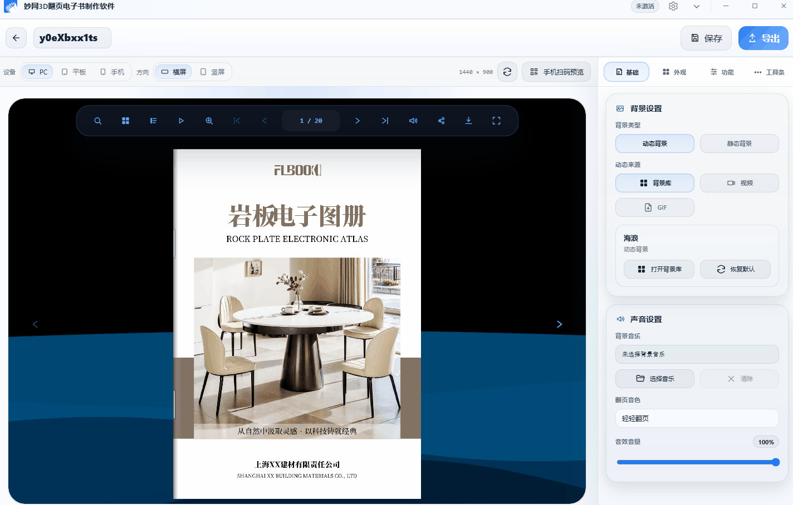The width and height of the screenshot is (793, 505).
Task: Go back using the back arrow button
Action: [16, 38]
